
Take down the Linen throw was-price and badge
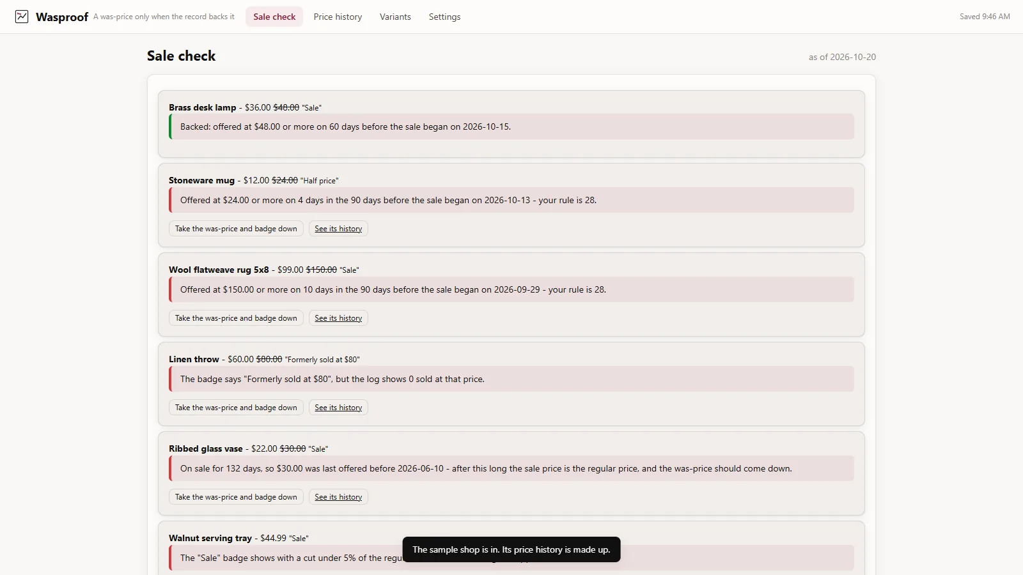pyautogui.click(x=236, y=408)
